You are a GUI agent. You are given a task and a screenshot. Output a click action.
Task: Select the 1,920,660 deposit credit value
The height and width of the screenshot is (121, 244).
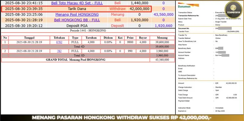coord(163,26)
